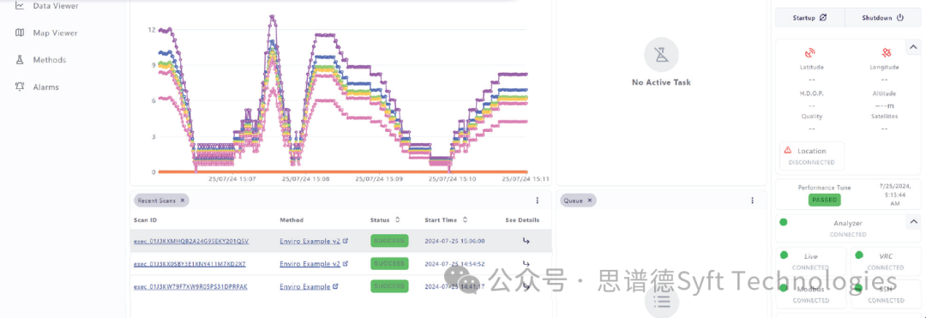Viewport: 926px width, 318px height.
Task: Click the 25/07/24 15:11 axis label
Action: [x=526, y=178]
